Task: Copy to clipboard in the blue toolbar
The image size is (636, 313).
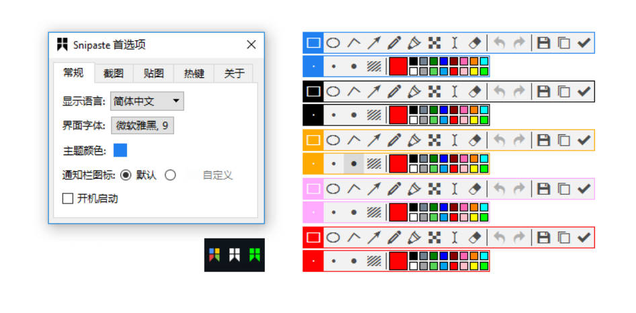Action: (563, 42)
